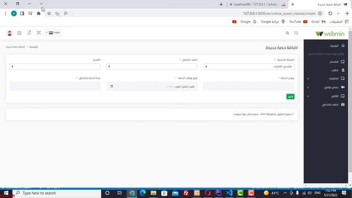Viewport: 352px width, 198px height.
Task: Click the address bar URL
Action: point(279,13)
